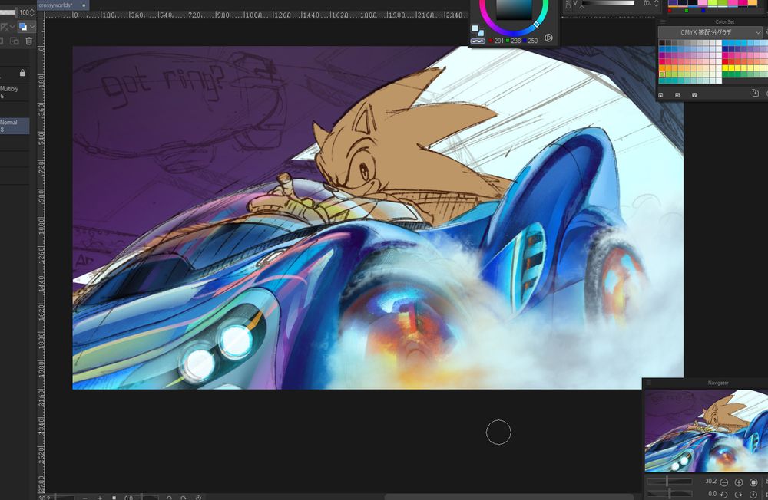Click the second small icon below color swatches

(677, 95)
